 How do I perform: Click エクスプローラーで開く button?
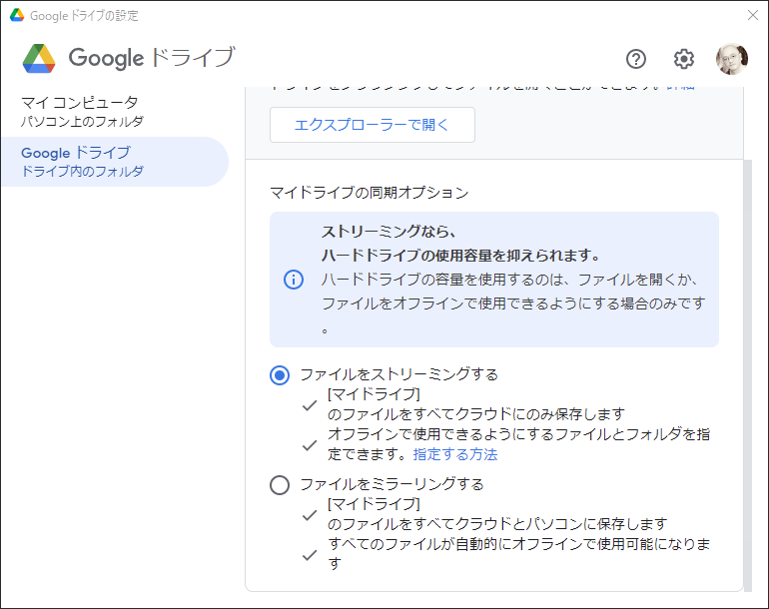coord(373,125)
